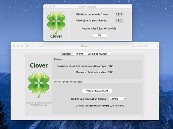This screenshot has width=173, height=129.
Task: Click the search magnifier icon
Action: coord(134,46)
